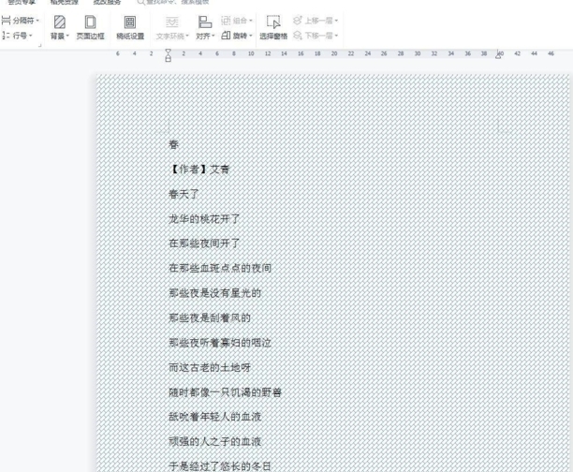Click the line 在那些血斑点点的夜间
573x472 pixels.
coord(220,269)
